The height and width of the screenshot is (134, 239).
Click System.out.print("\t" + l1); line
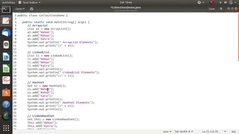pyautogui.click(x=51, y=76)
